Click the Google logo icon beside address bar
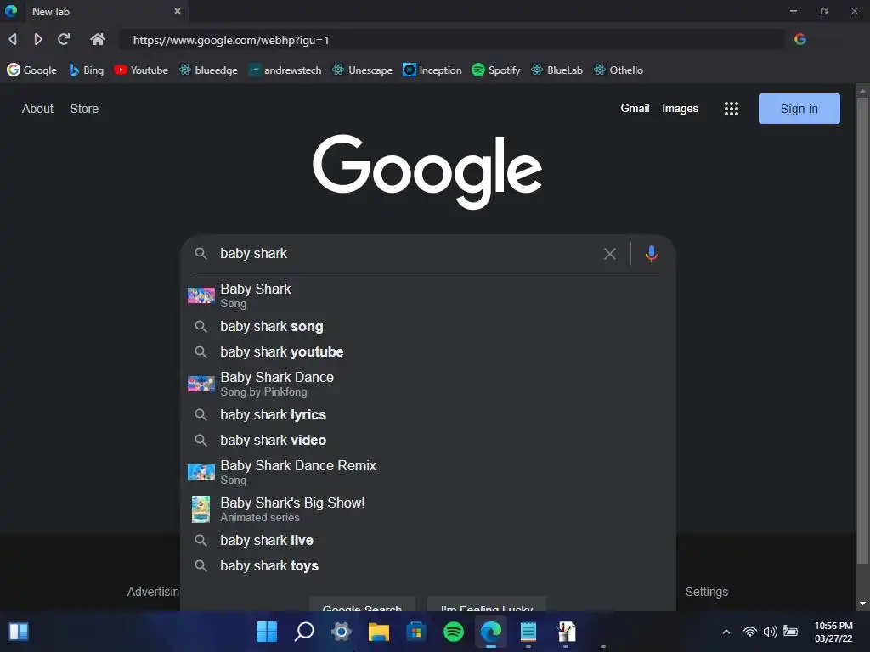 (x=800, y=39)
